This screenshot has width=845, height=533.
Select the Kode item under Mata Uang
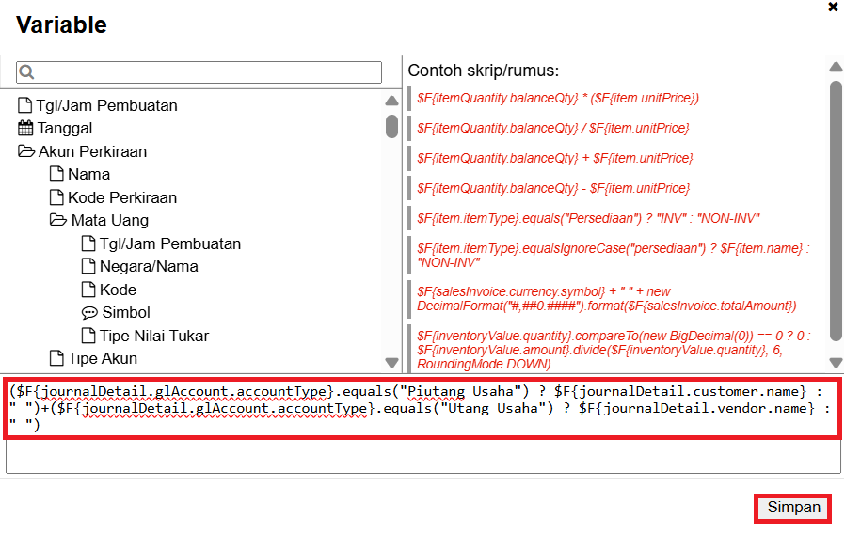click(x=118, y=290)
